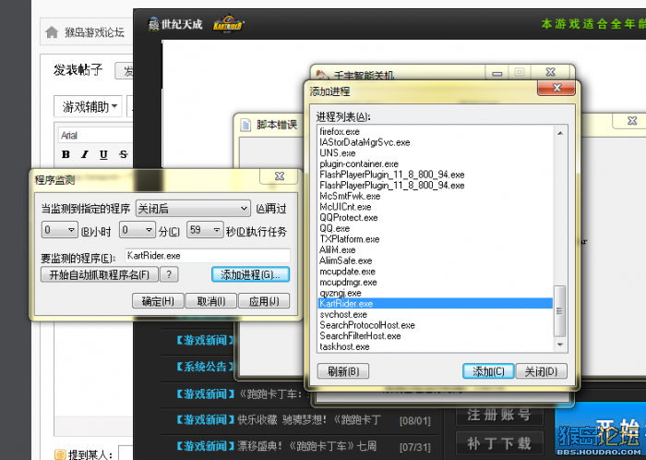Image resolution: width=646 pixels, height=460 pixels.
Task: Click the 补丁下载 patch download button
Action: click(499, 443)
